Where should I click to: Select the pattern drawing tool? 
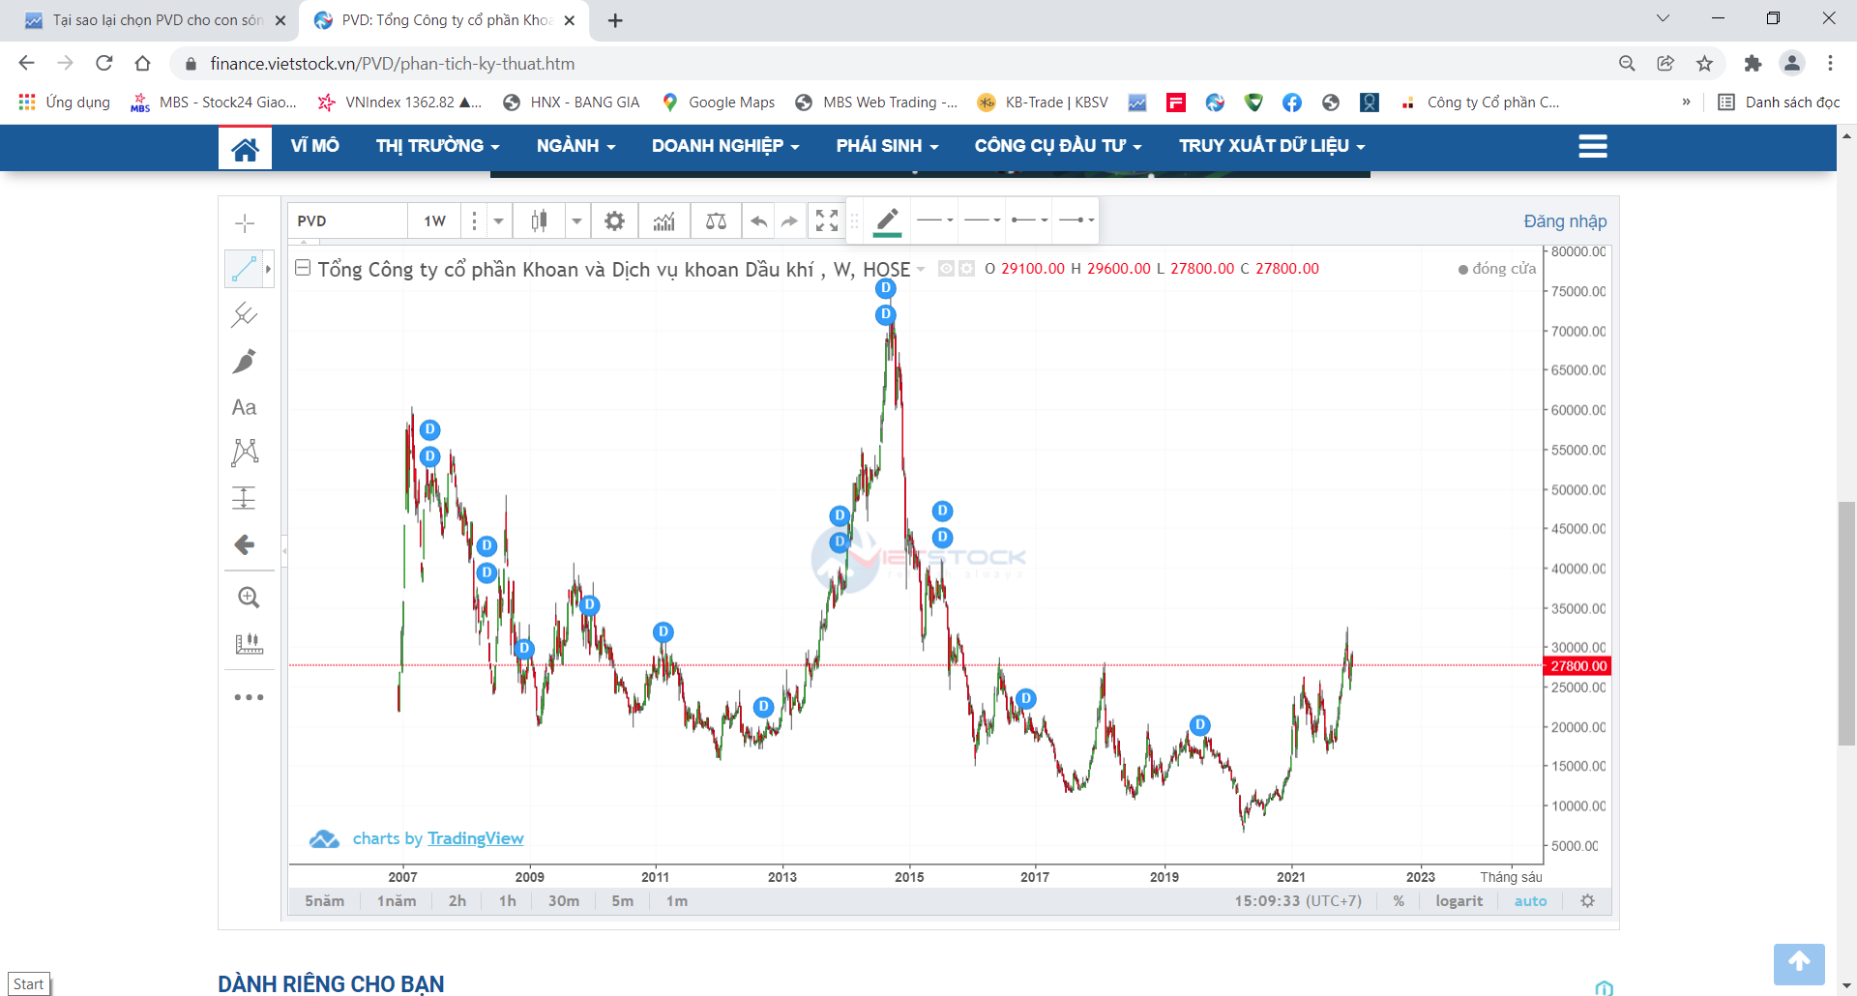pyautogui.click(x=245, y=452)
